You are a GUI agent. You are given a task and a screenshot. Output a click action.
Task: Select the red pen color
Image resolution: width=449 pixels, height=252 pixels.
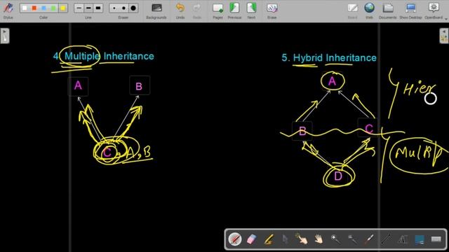(x=34, y=8)
